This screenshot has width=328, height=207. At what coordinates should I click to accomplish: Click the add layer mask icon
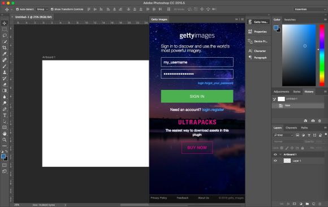tap(294, 204)
